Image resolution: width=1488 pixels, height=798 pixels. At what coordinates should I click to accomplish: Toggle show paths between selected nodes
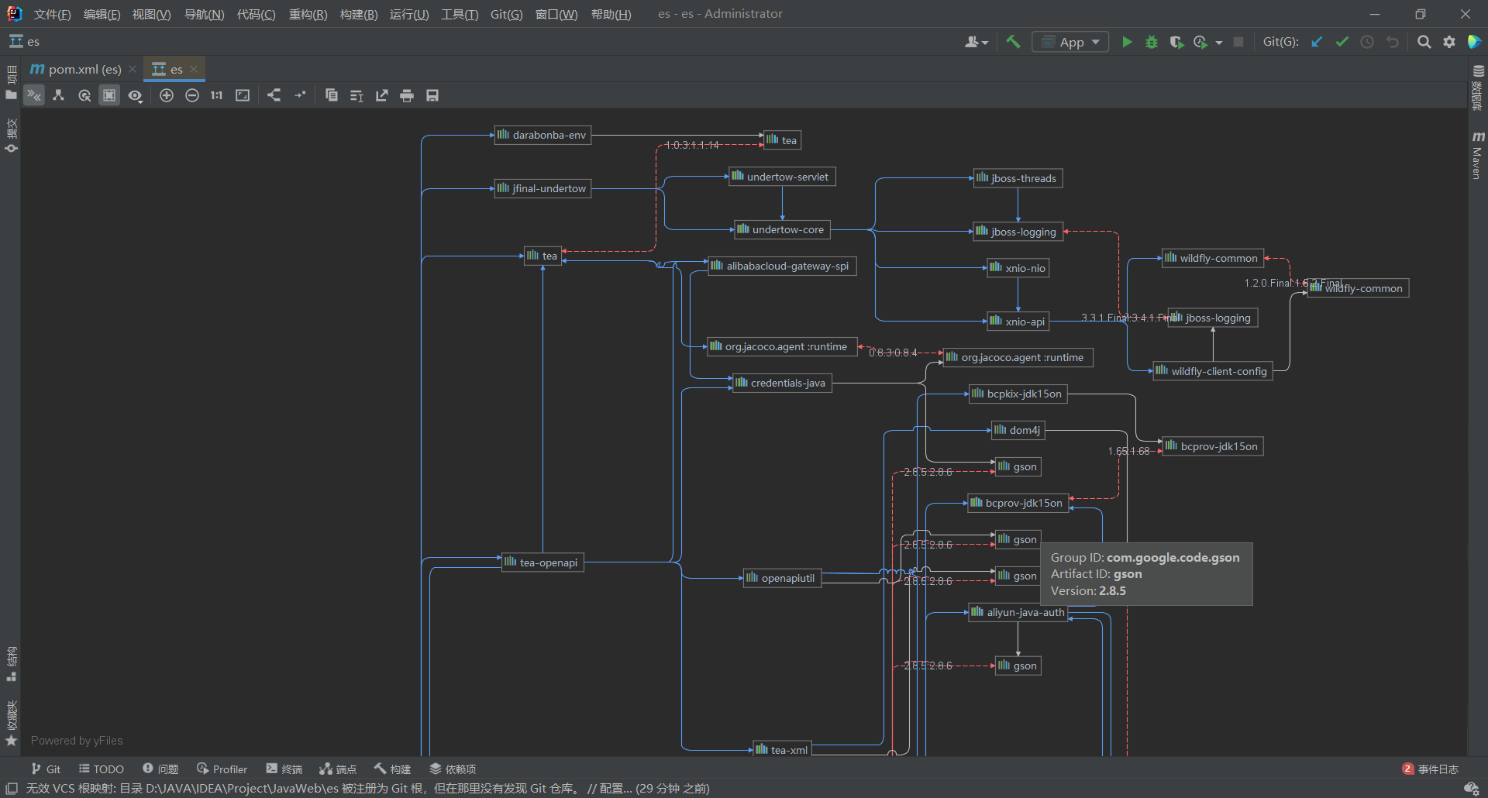point(34,95)
